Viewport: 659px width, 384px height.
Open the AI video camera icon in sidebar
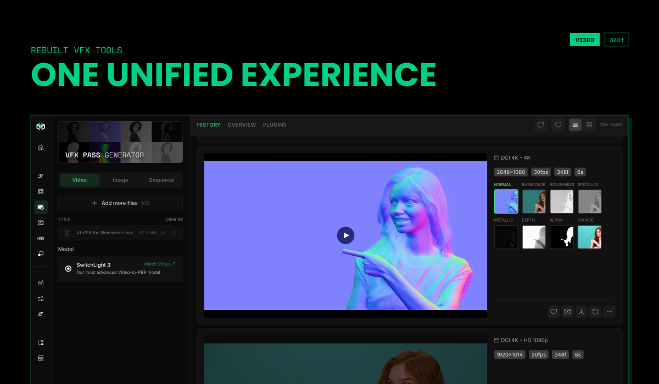coord(41,299)
